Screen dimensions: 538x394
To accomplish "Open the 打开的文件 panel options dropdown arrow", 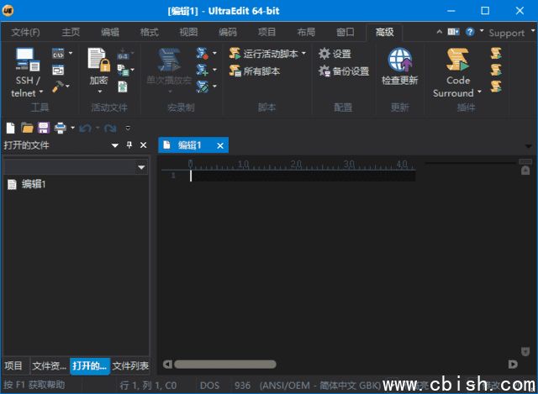I will click(x=115, y=145).
